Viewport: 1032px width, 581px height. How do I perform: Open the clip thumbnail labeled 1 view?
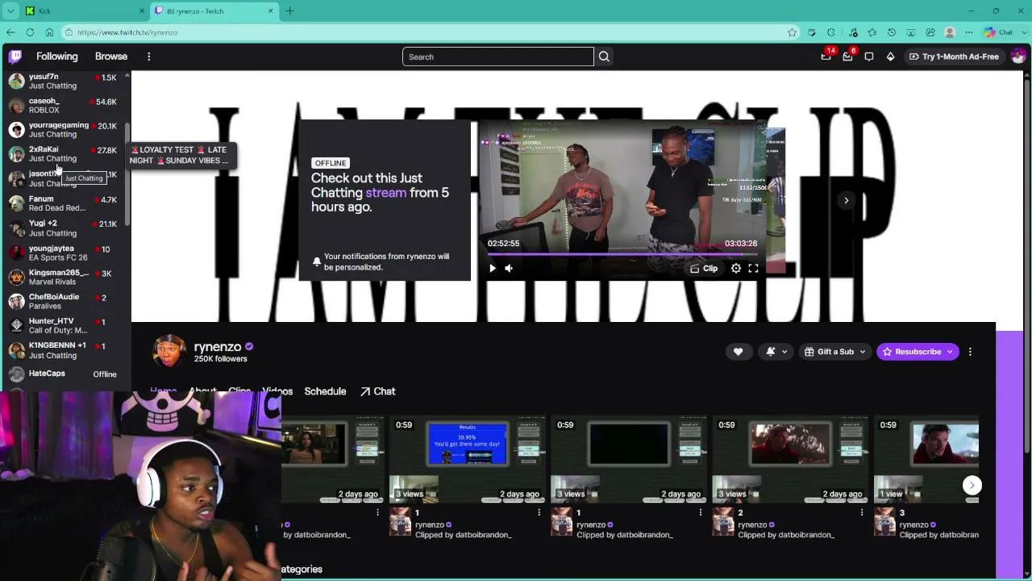[x=927, y=459]
